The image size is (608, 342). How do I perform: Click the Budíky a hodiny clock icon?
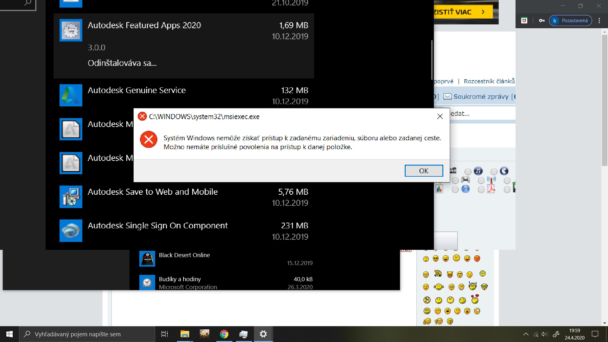pos(147,282)
